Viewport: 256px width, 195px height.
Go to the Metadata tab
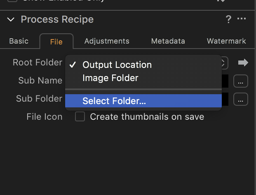168,41
